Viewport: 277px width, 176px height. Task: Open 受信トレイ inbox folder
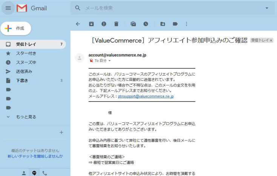click(x=33, y=44)
